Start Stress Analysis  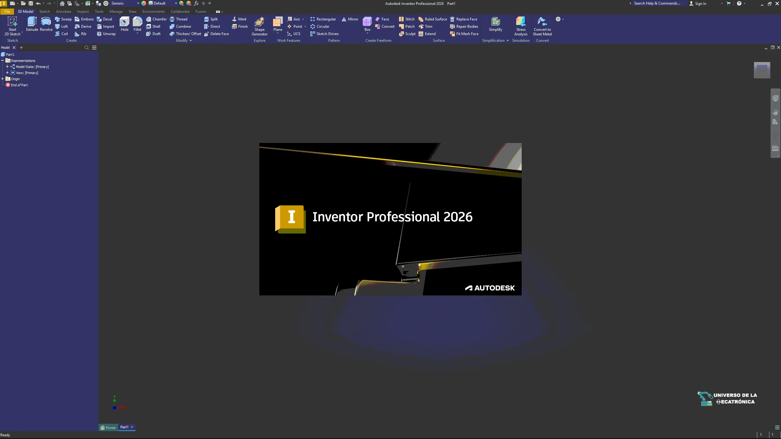point(521,27)
